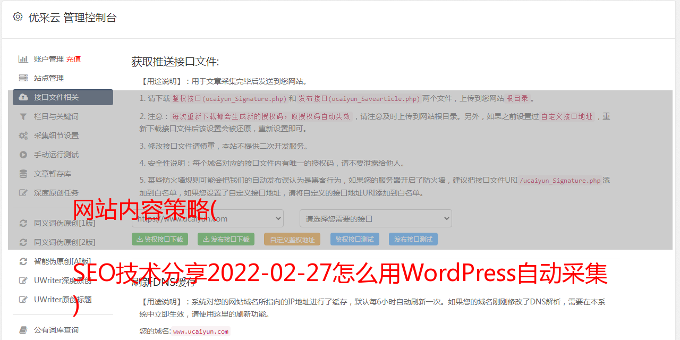
Task: Click the green 发布接口下载 button
Action: [226, 239]
